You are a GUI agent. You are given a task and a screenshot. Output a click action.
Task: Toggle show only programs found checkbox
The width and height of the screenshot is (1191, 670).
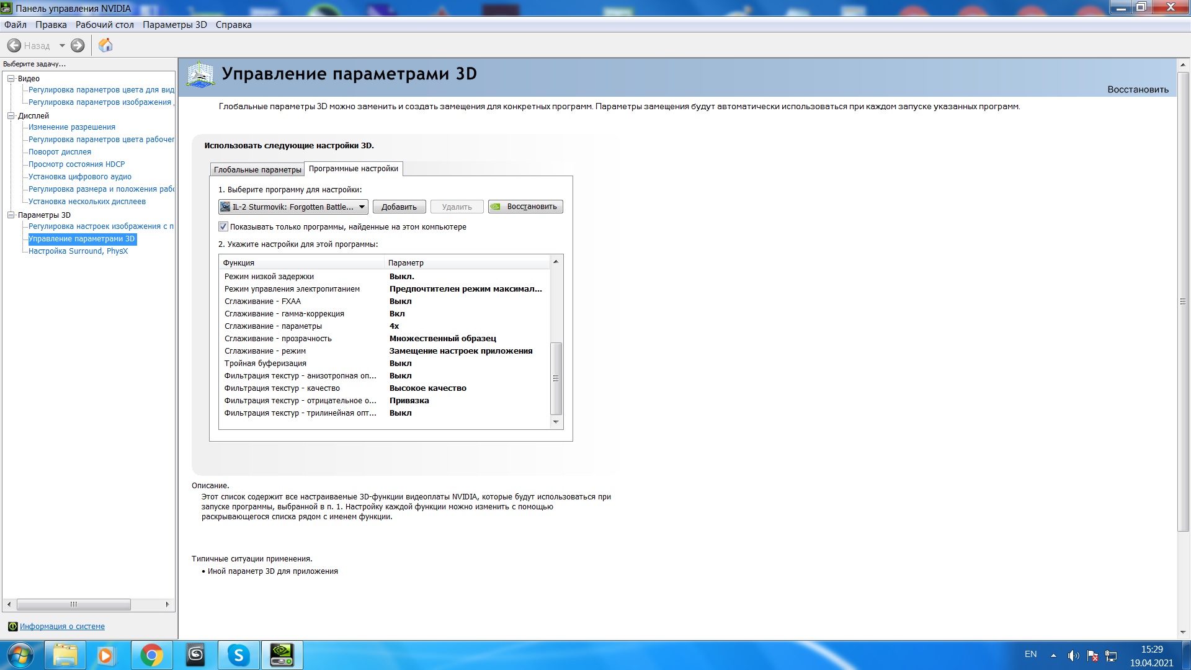click(223, 226)
